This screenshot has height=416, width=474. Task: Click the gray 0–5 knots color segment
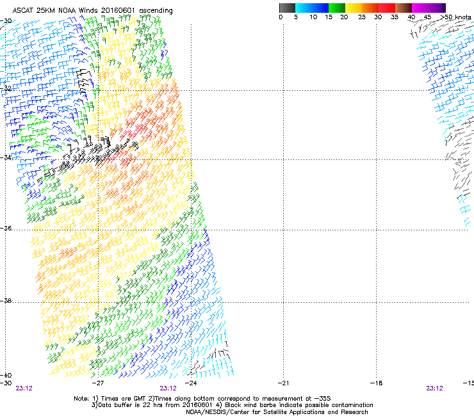click(287, 8)
